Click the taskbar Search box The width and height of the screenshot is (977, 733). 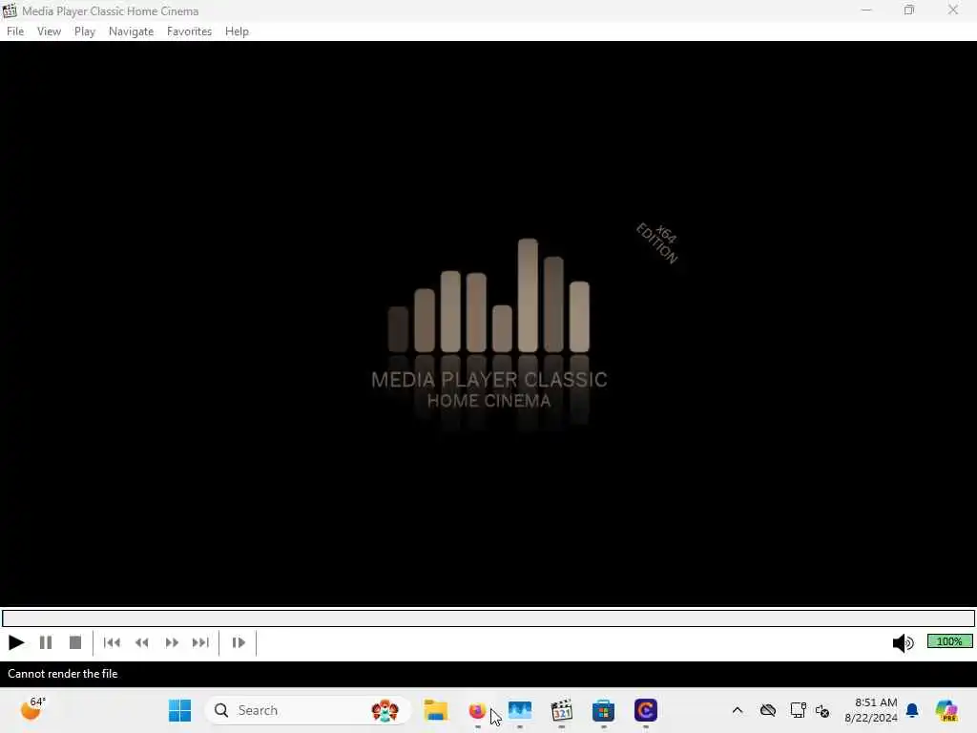(308, 710)
